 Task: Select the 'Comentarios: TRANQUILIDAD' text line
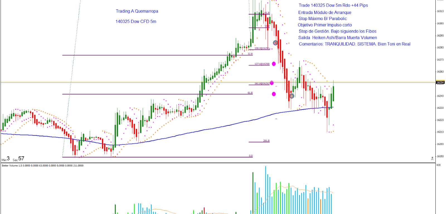coord(354,44)
